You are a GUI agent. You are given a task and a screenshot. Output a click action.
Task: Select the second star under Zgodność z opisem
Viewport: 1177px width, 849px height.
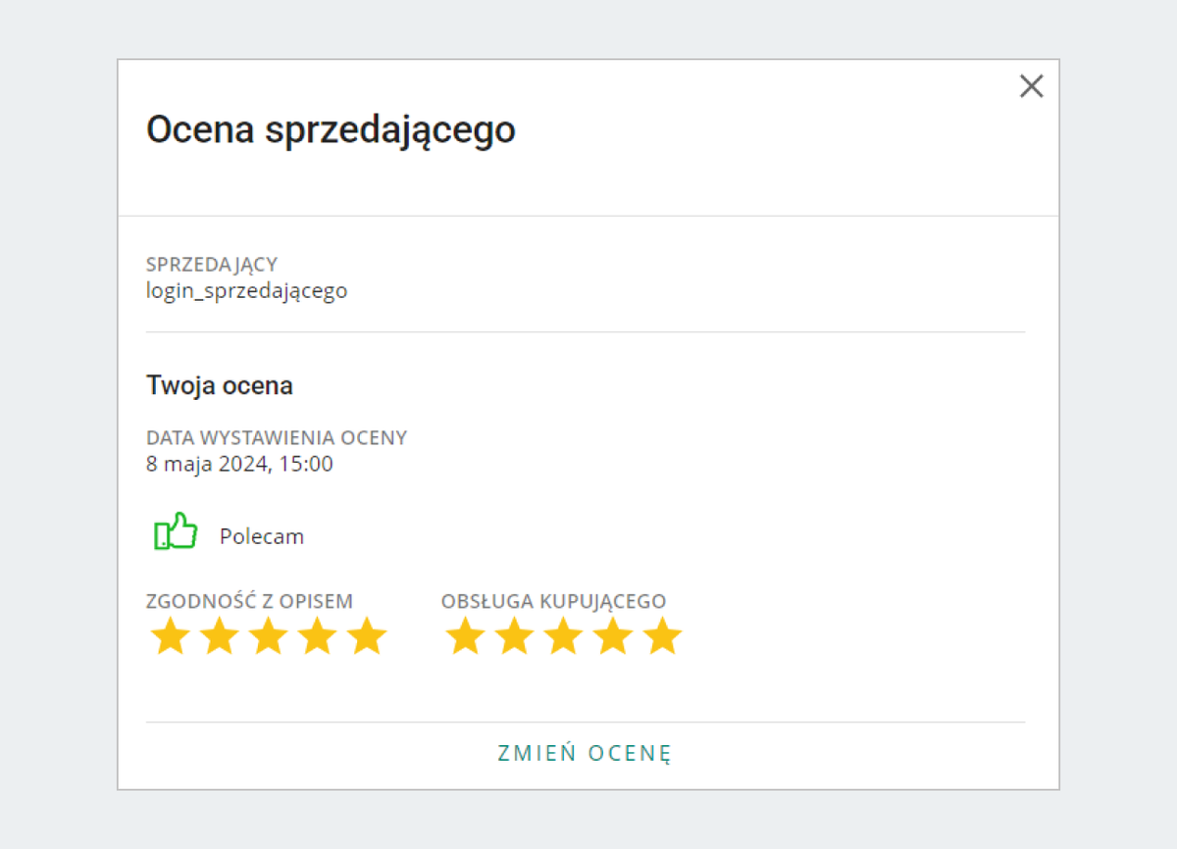(218, 635)
